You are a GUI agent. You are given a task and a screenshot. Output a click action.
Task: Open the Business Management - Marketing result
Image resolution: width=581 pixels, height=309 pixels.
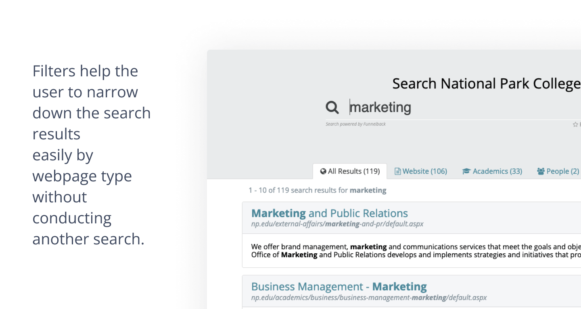click(x=339, y=286)
